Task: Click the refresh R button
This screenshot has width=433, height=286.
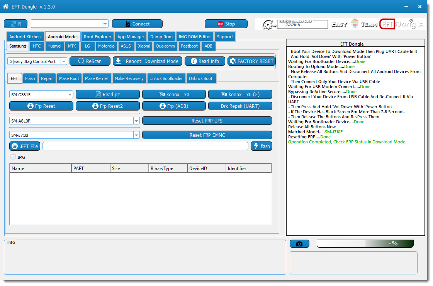Action: tap(16, 24)
